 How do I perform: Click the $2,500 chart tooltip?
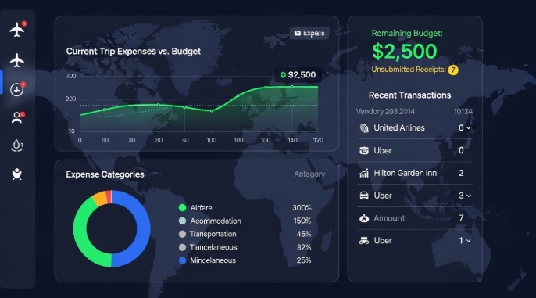coord(298,75)
